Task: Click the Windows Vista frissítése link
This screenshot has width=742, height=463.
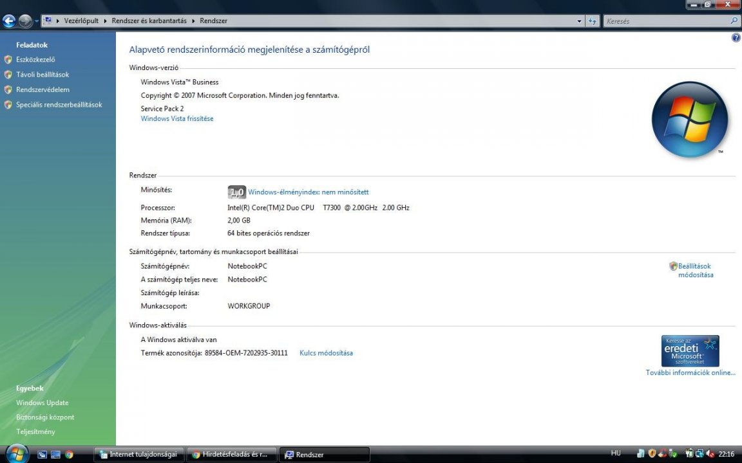Action: tap(177, 118)
